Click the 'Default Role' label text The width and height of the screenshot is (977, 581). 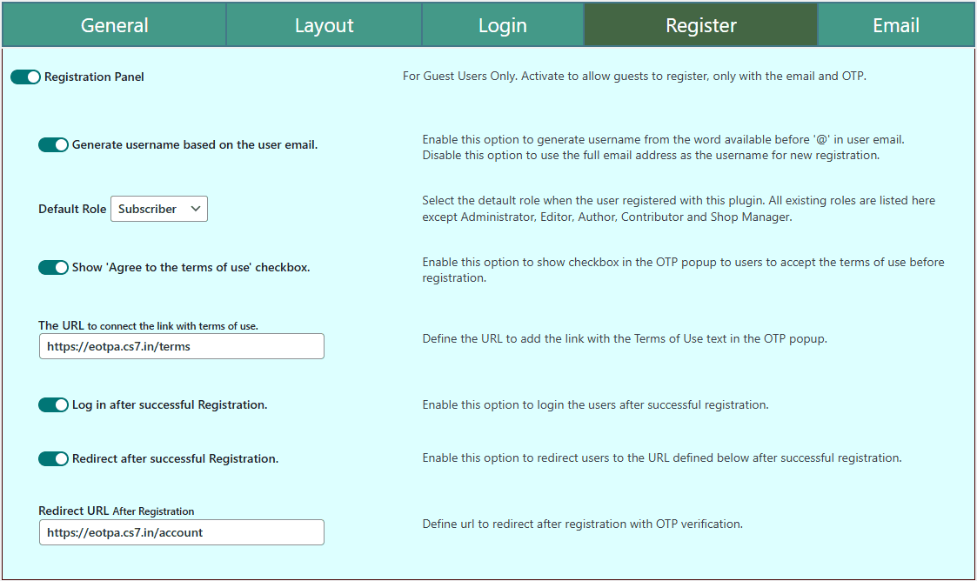(x=72, y=210)
